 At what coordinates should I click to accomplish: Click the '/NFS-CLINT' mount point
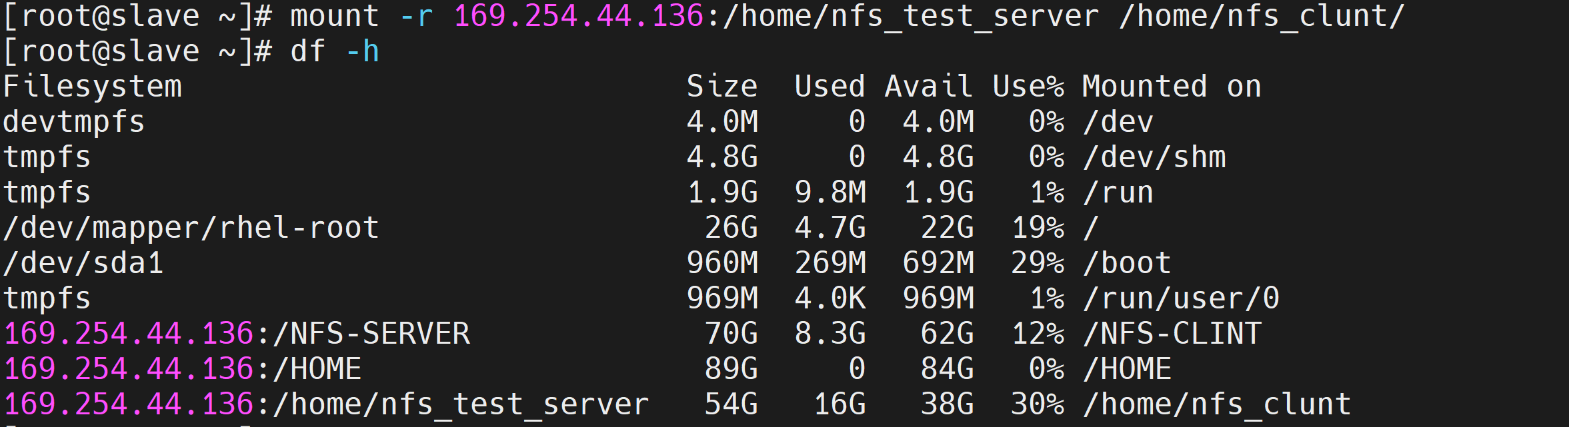[1172, 334]
